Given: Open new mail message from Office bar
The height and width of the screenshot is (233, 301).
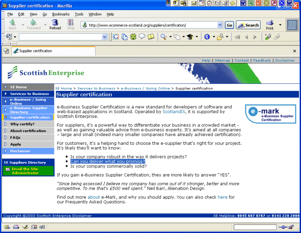Looking at the screenshot, I should (x=194, y=3).
